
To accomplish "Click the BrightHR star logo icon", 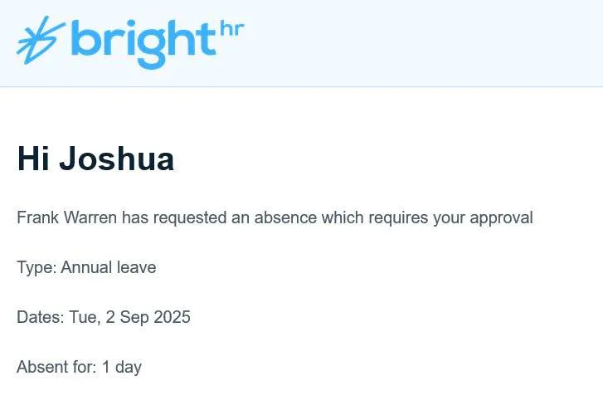I will (41, 40).
